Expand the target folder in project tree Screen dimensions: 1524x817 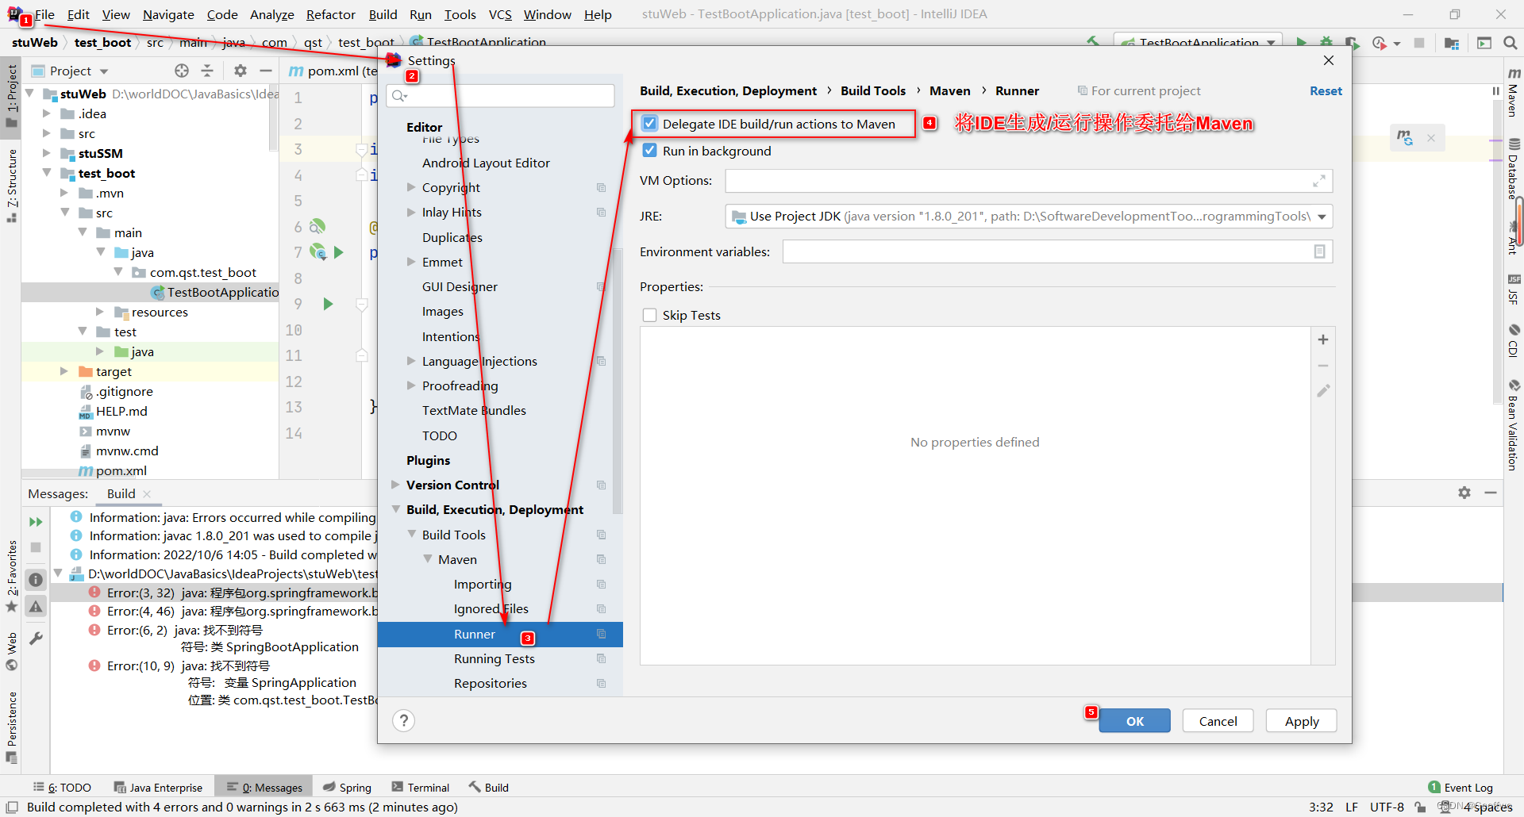pyautogui.click(x=64, y=371)
